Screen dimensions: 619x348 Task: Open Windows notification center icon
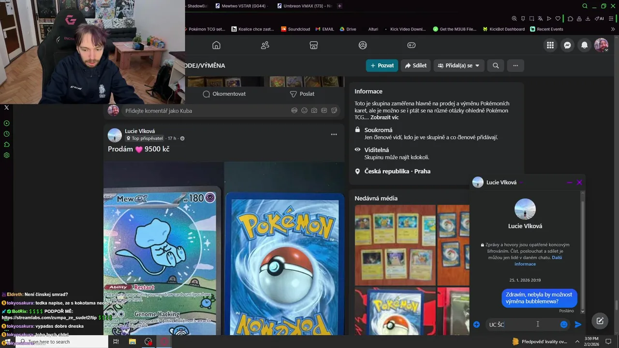pos(608,342)
